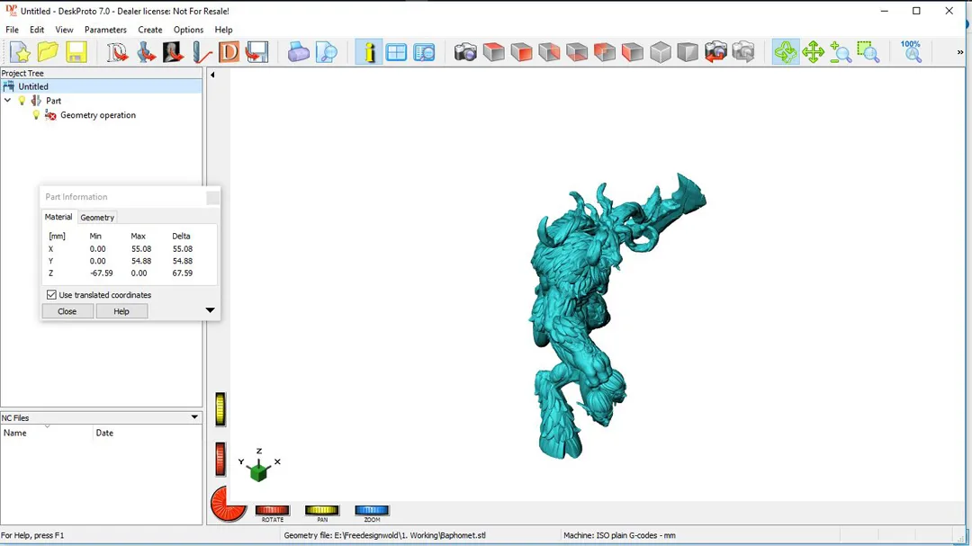Show hidden toolbar buttons via the » chevron
972x546 pixels.
click(960, 52)
